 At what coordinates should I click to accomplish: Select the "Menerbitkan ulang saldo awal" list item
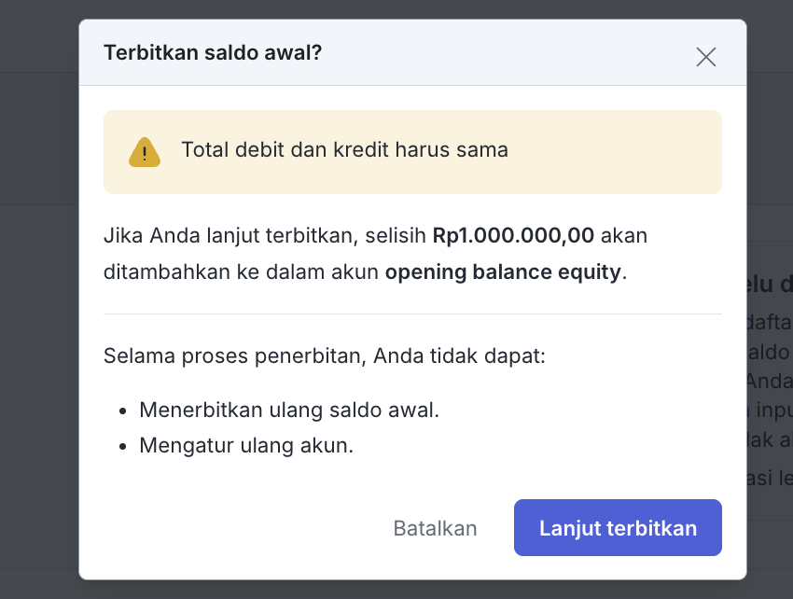point(289,410)
